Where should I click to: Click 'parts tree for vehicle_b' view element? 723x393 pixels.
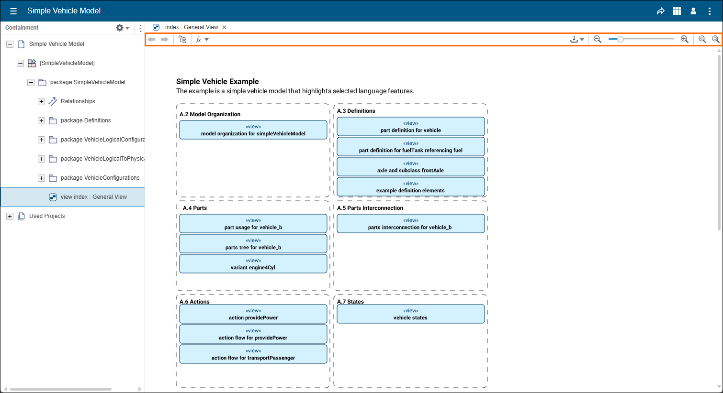pyautogui.click(x=253, y=244)
